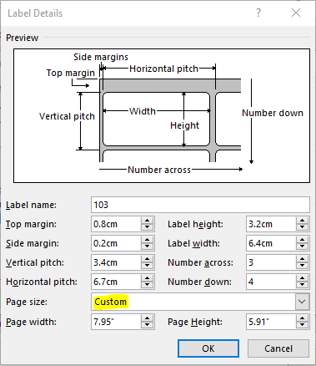This screenshot has width=316, height=366.
Task: Dismiss dialog with Cancel button
Action: pos(278,348)
